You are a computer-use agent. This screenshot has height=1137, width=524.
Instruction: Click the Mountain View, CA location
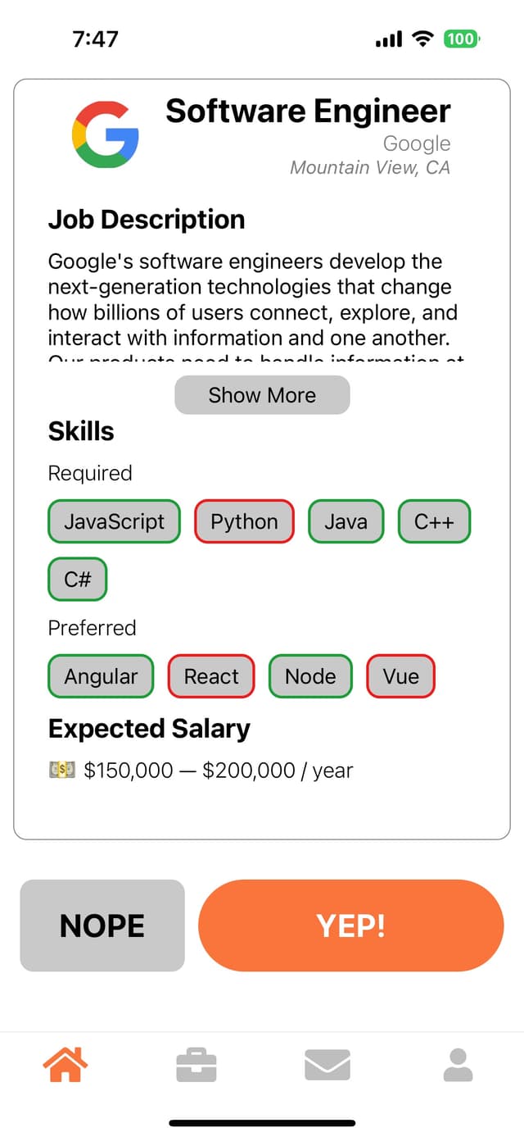click(370, 168)
